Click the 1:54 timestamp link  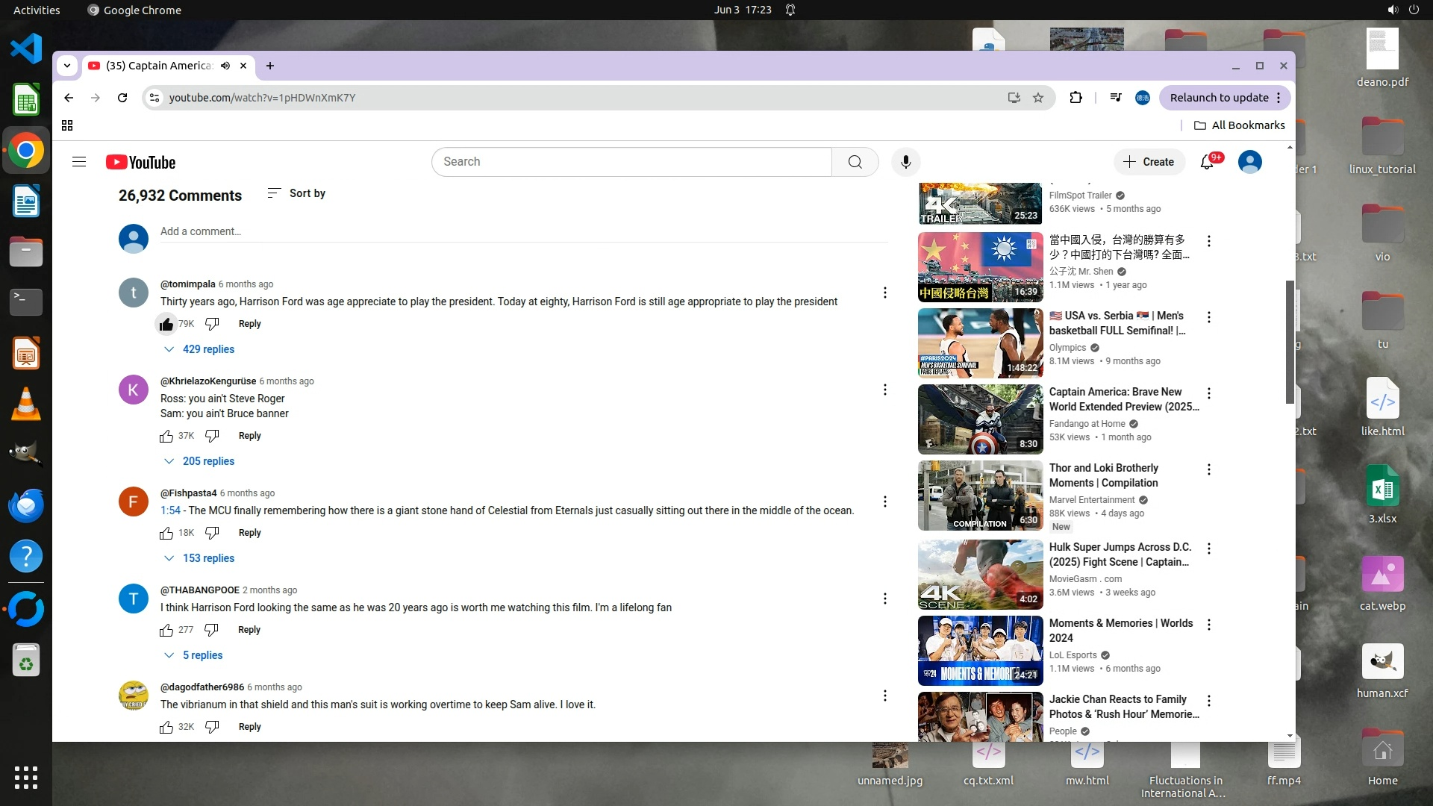(x=170, y=510)
